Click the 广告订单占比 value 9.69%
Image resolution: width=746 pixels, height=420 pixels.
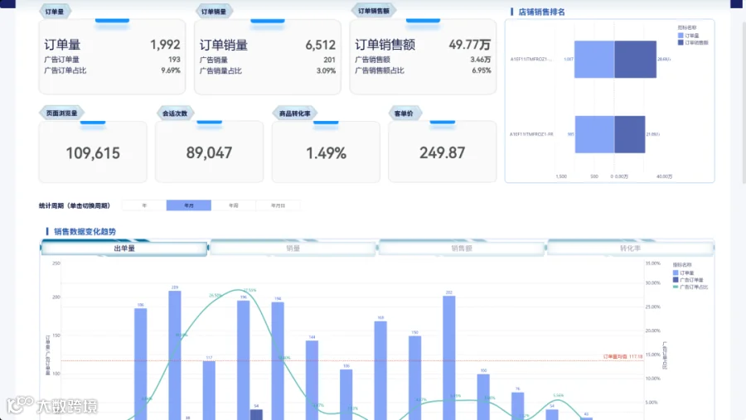(x=170, y=70)
